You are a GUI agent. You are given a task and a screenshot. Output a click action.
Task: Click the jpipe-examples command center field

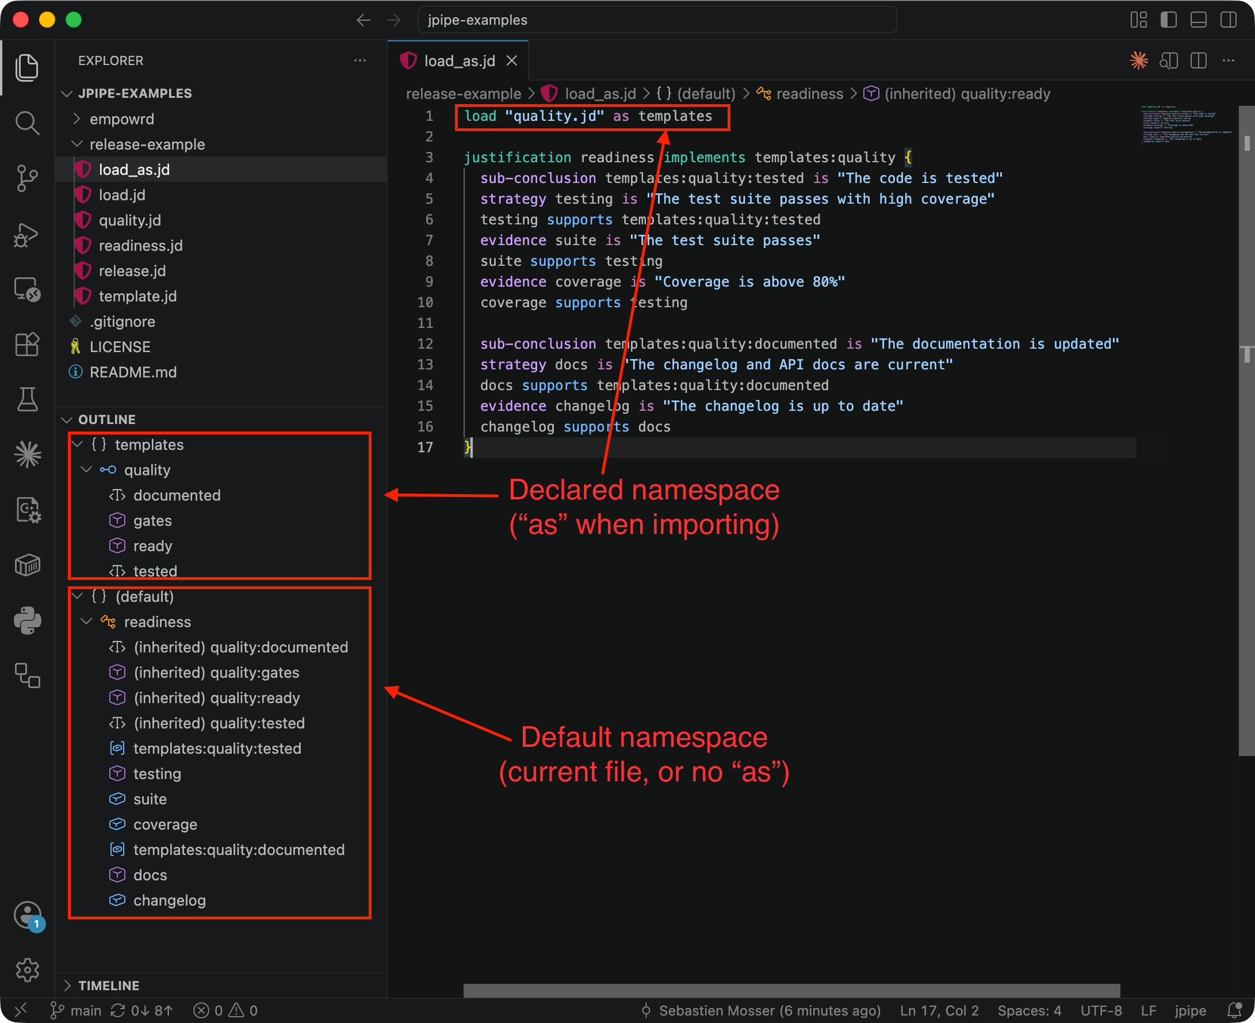[657, 20]
